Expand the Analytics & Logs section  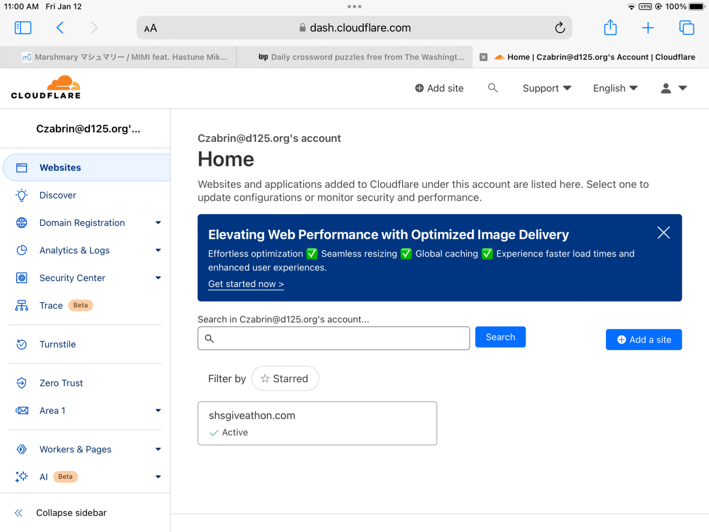[158, 250]
